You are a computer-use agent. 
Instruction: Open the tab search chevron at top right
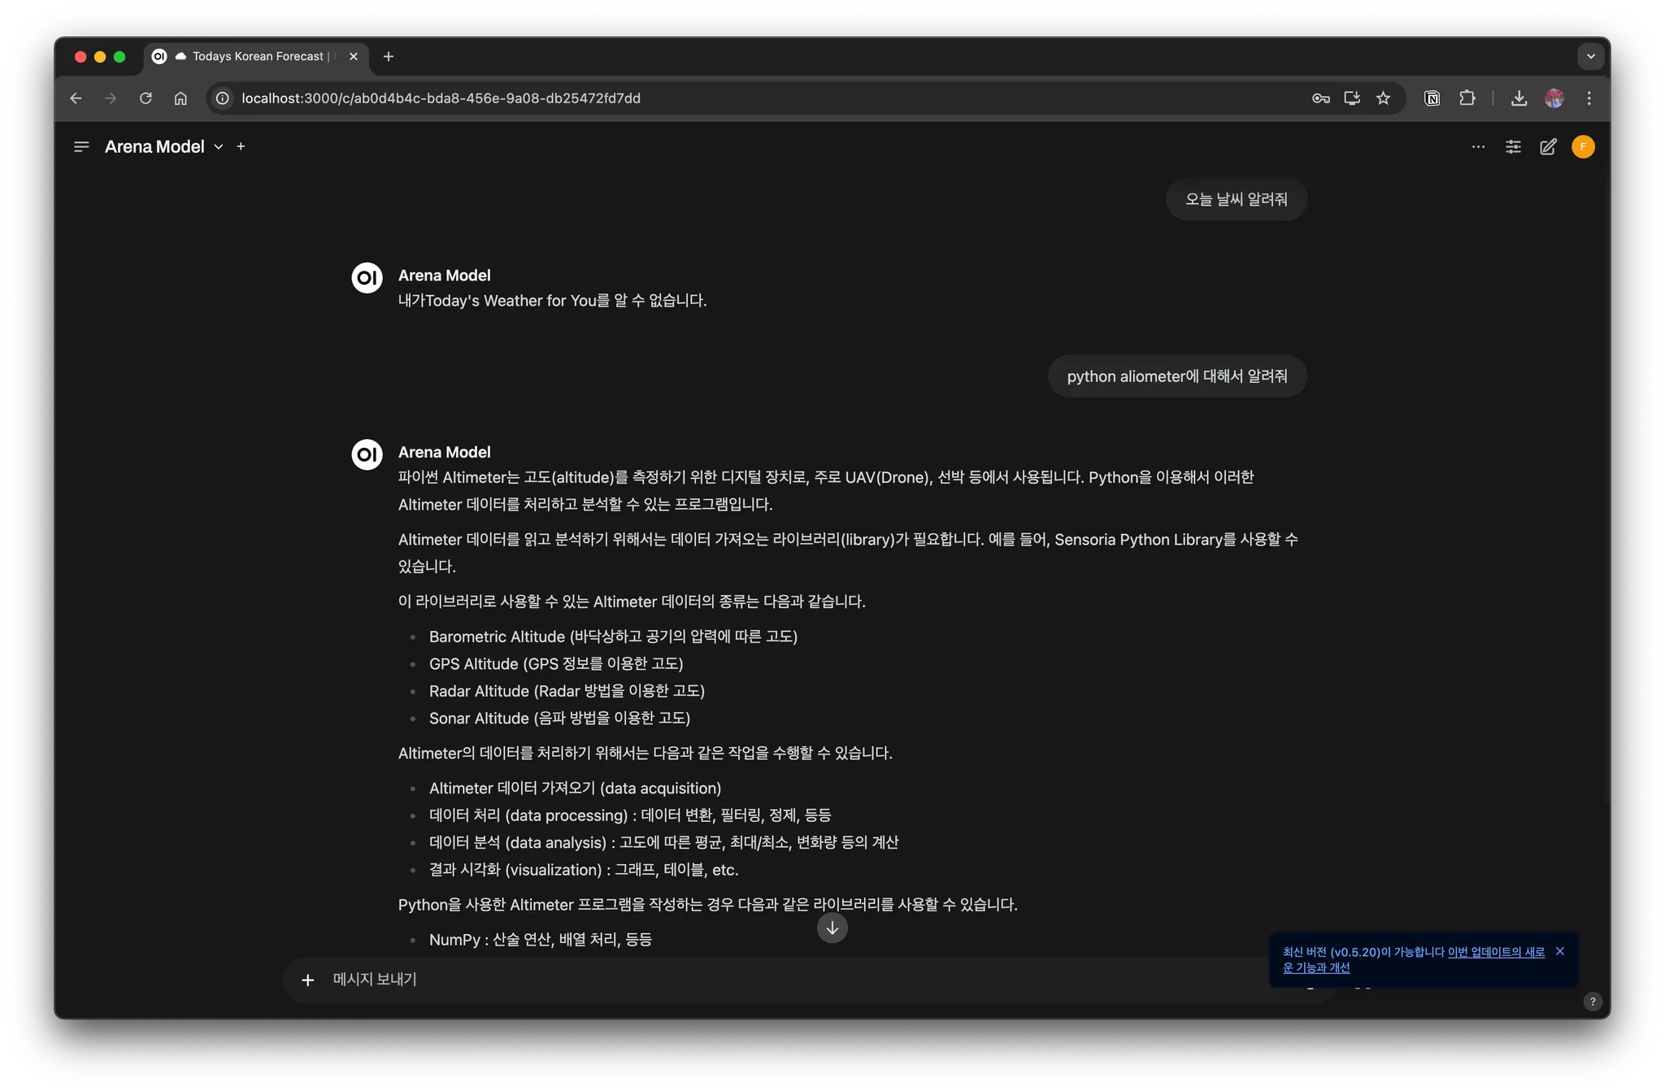point(1591,56)
